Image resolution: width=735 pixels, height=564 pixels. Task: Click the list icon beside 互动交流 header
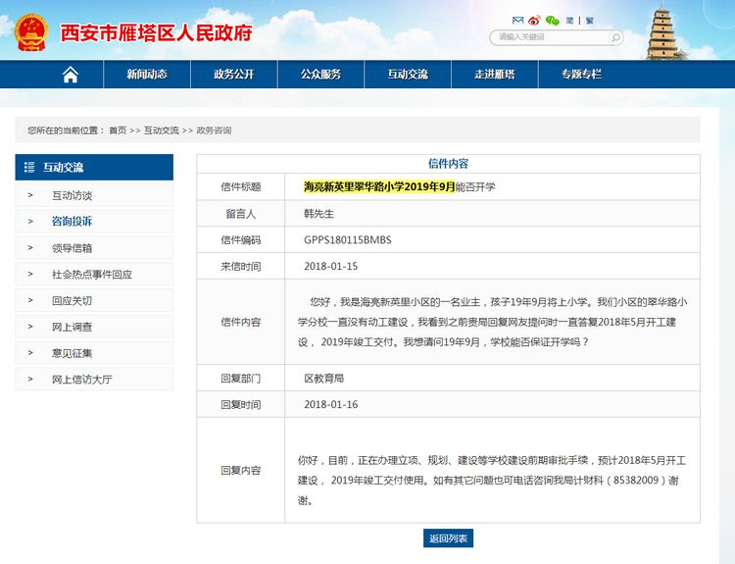29,168
